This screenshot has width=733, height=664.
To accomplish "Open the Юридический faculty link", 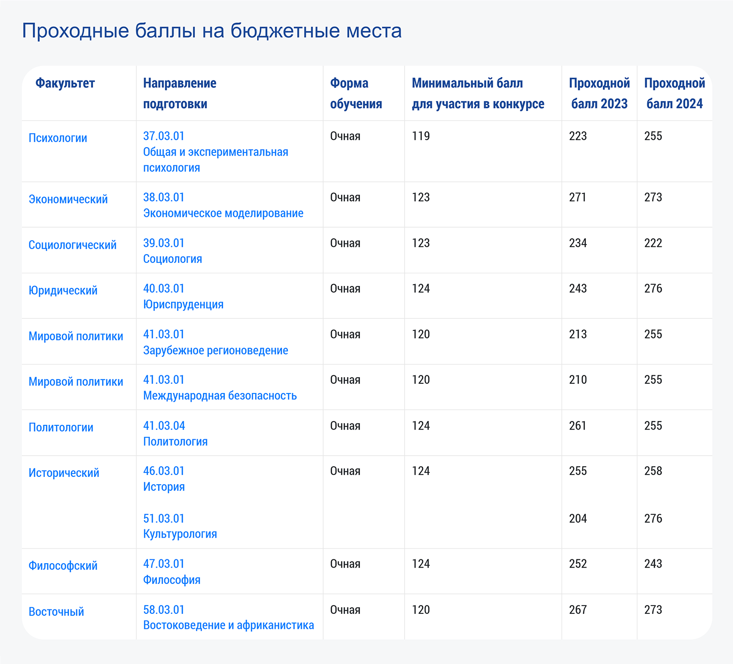I will click(x=63, y=291).
